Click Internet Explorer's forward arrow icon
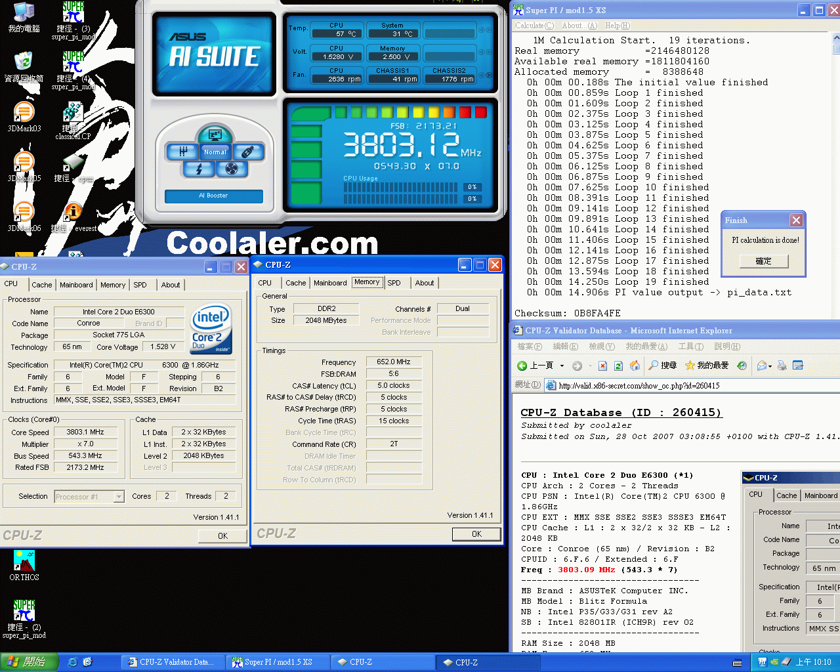840x672 pixels. point(577,366)
